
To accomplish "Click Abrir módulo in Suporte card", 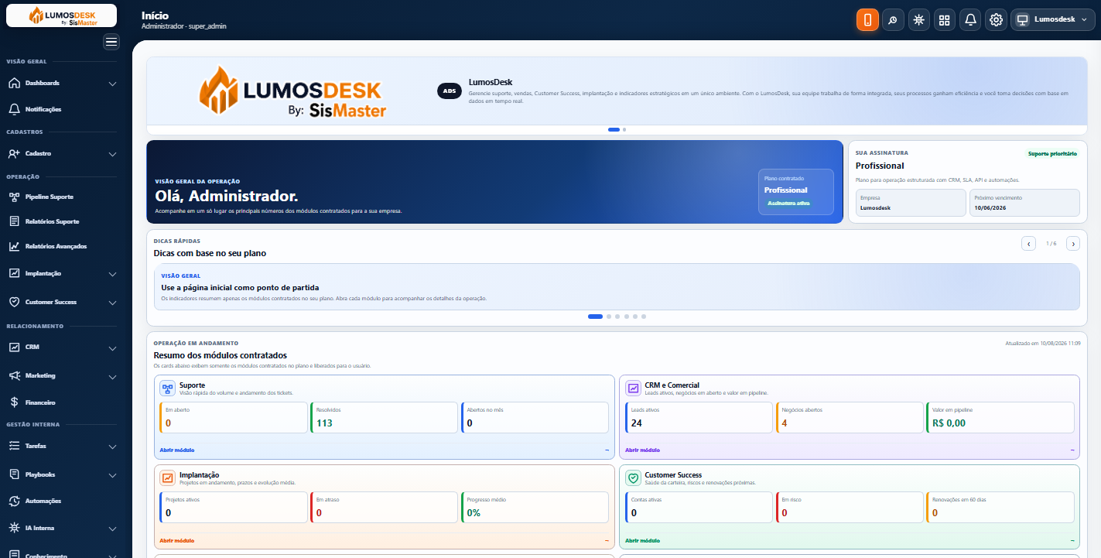I will tap(177, 450).
